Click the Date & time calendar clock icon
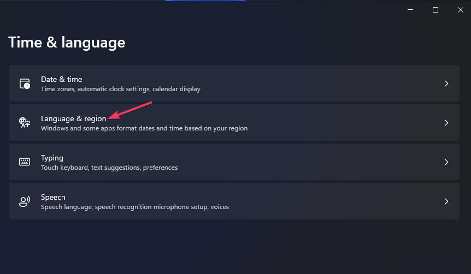Viewport: 471px width, 274px height. click(25, 84)
